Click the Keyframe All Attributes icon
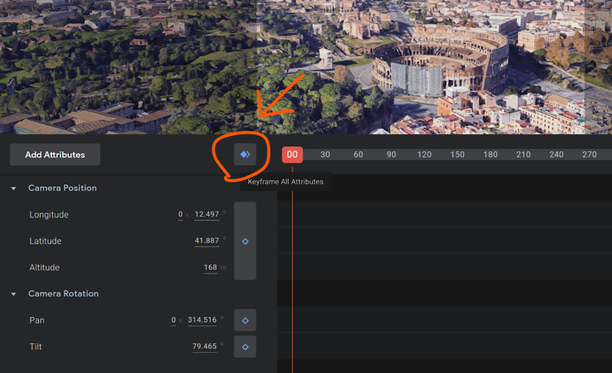This screenshot has width=612, height=373. [245, 155]
